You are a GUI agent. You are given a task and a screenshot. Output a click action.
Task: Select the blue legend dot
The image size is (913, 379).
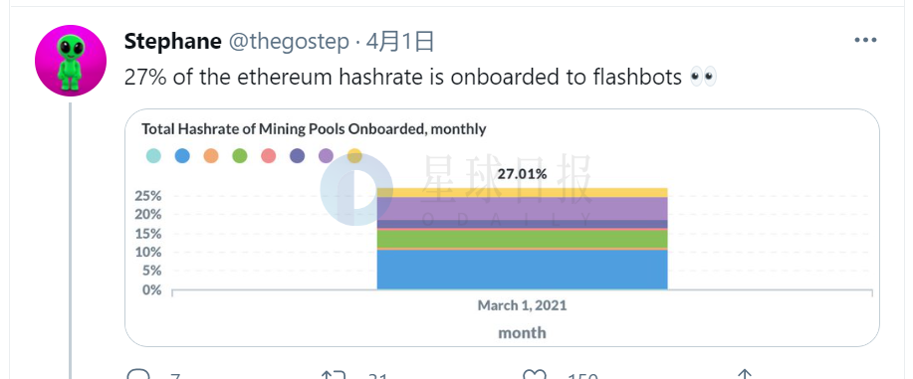tap(182, 155)
